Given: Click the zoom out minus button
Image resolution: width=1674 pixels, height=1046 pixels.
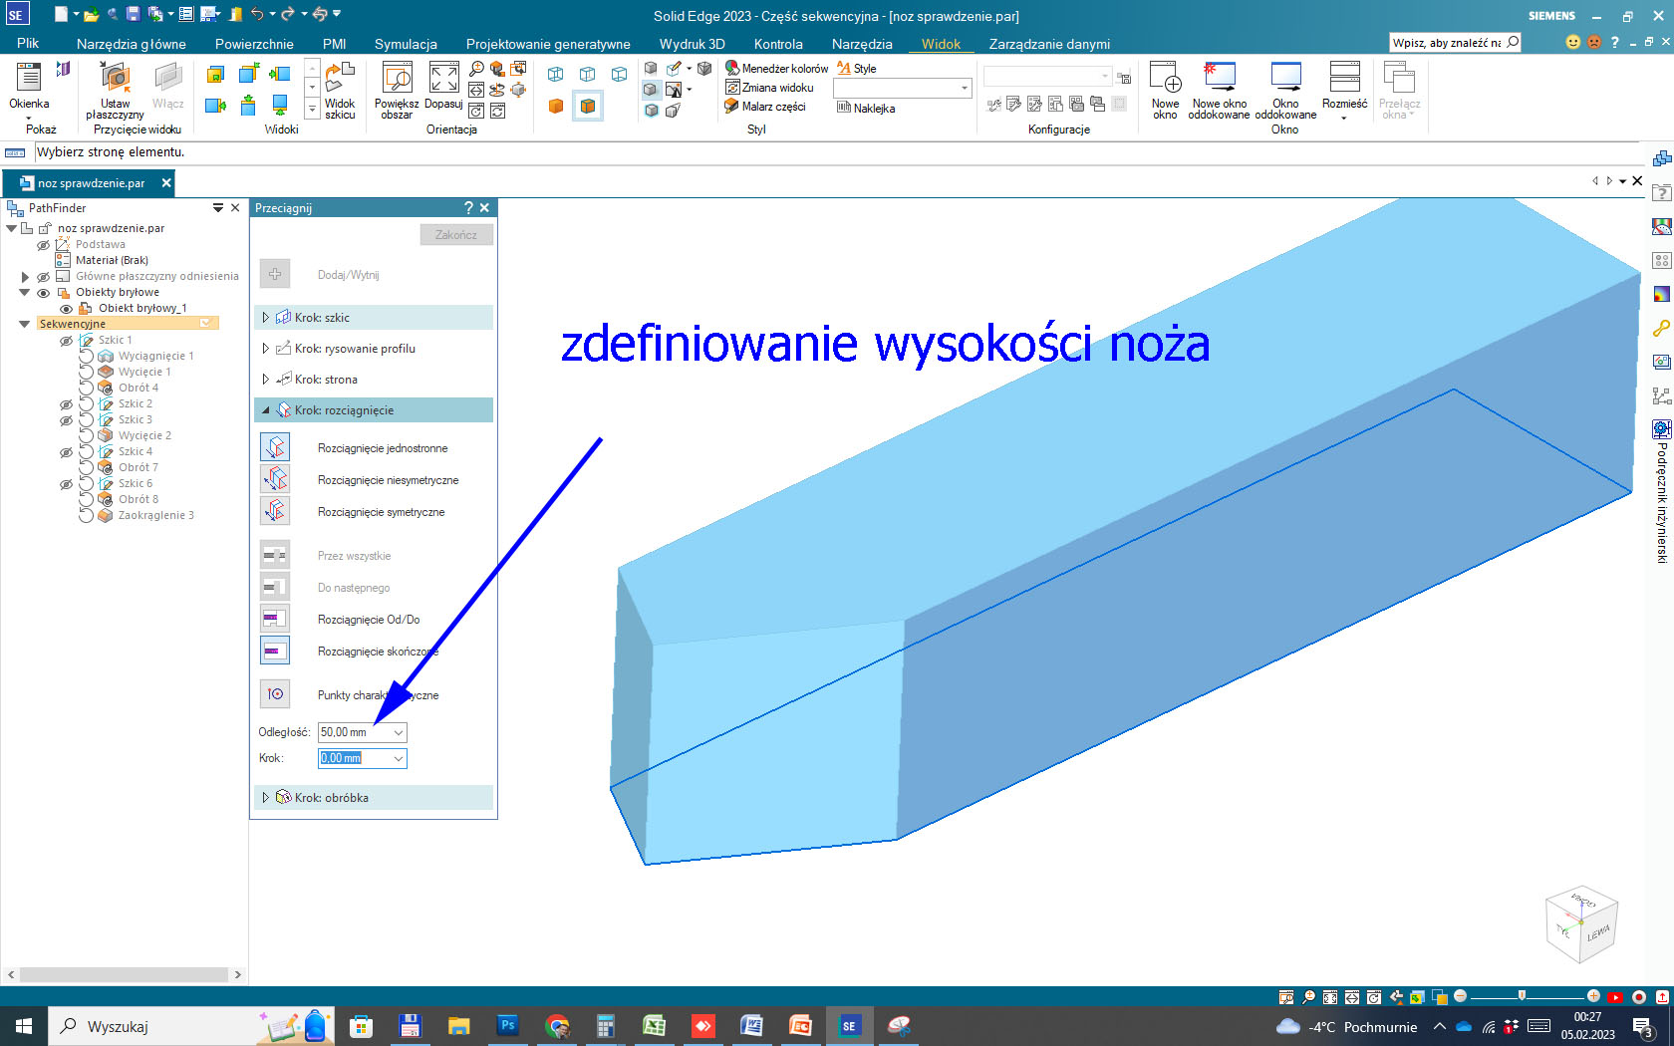Looking at the screenshot, I should [x=1461, y=996].
